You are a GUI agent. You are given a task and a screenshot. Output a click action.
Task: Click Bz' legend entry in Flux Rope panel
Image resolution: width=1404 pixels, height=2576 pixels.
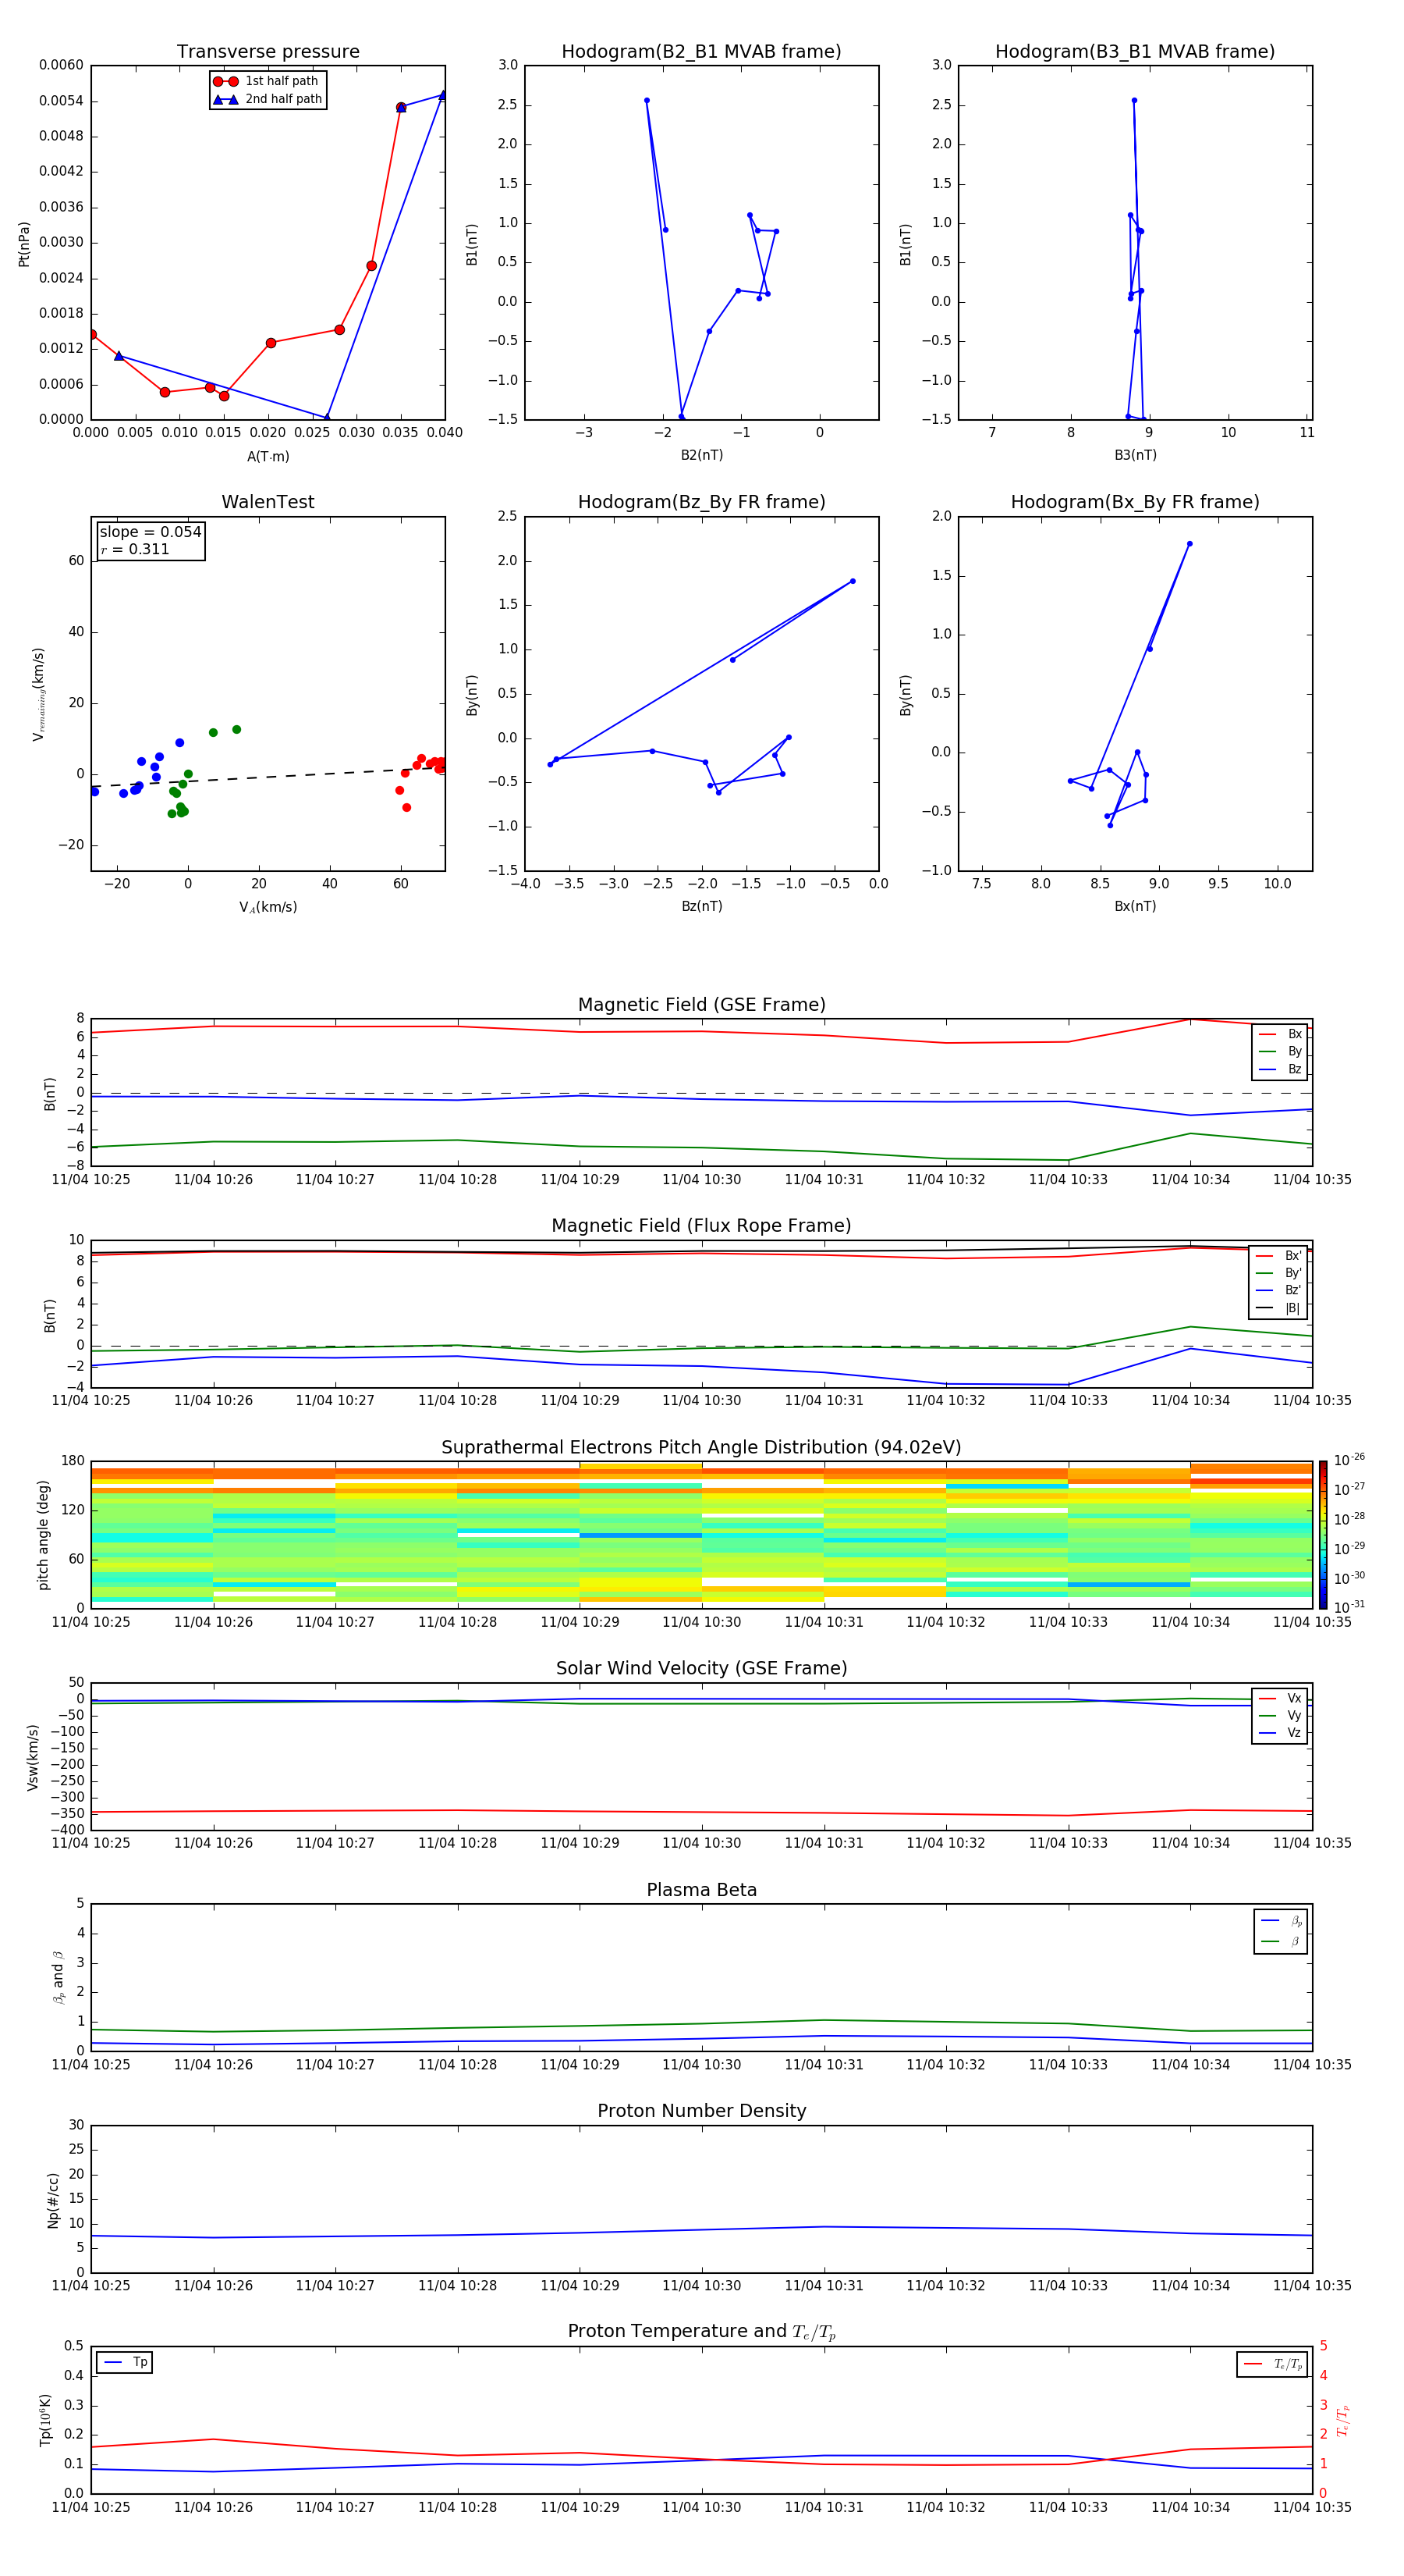pos(1279,1290)
